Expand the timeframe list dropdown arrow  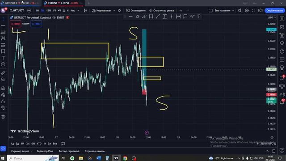79,11
